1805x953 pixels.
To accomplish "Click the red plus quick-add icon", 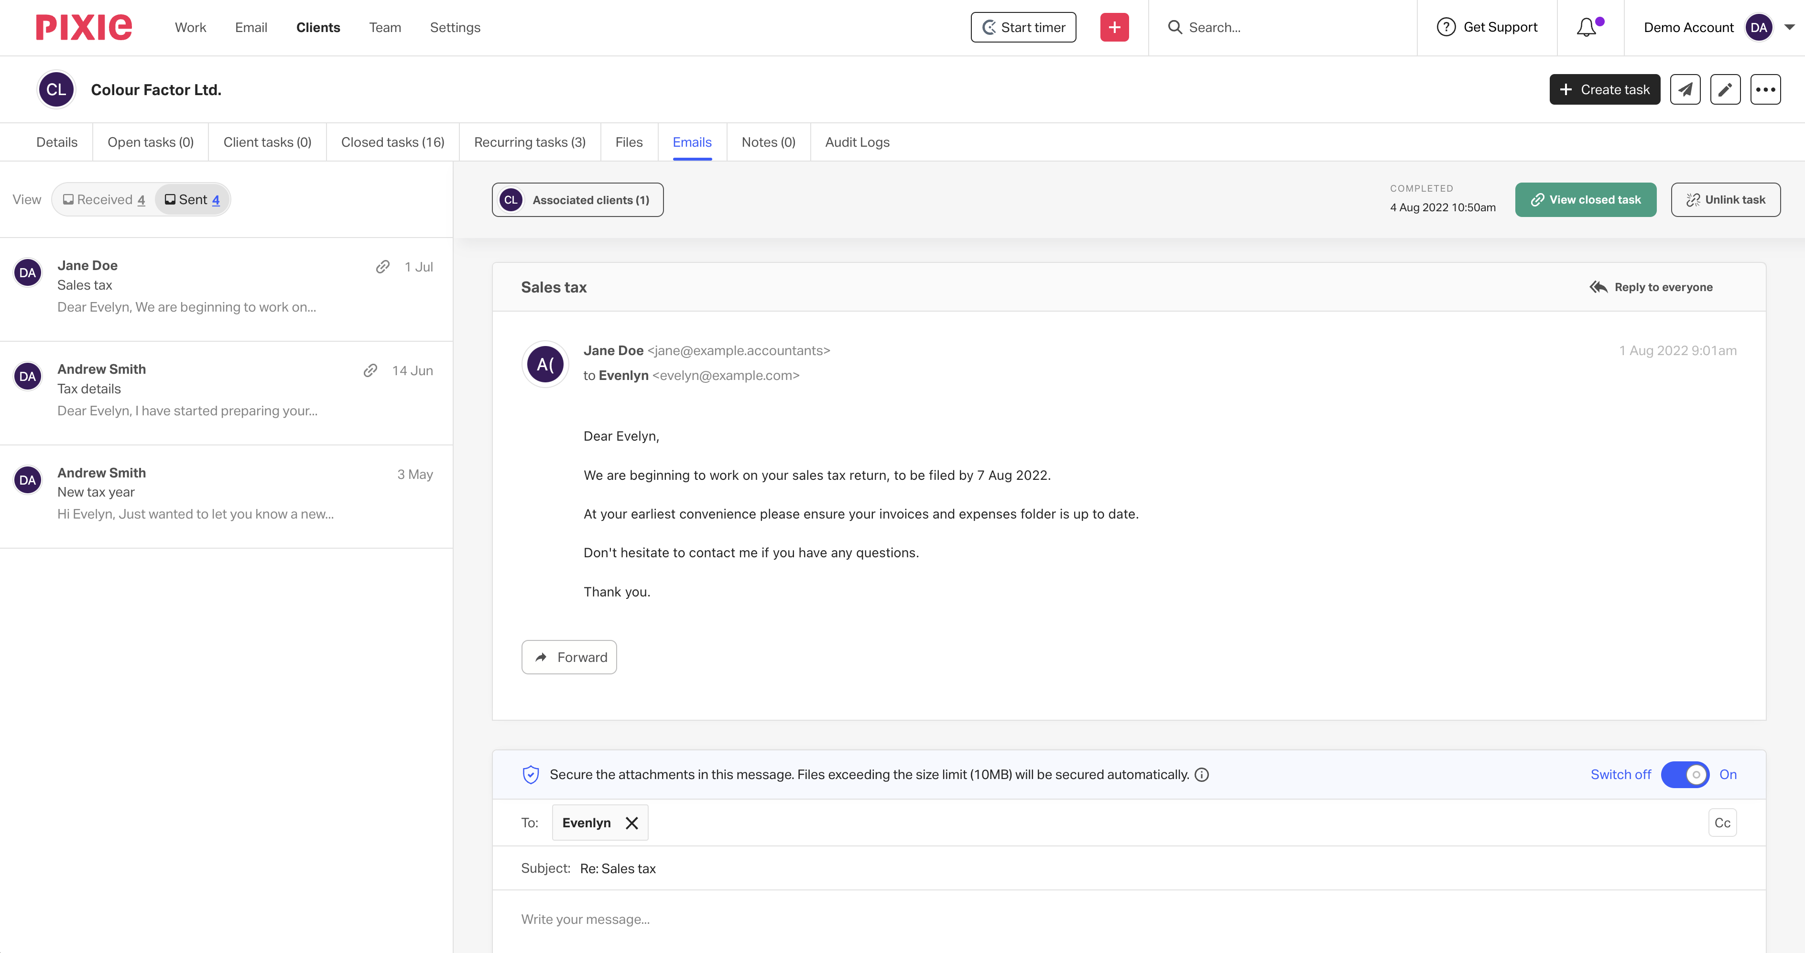I will [1114, 27].
